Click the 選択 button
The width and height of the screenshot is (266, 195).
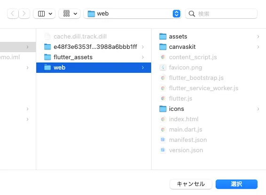[x=236, y=184]
